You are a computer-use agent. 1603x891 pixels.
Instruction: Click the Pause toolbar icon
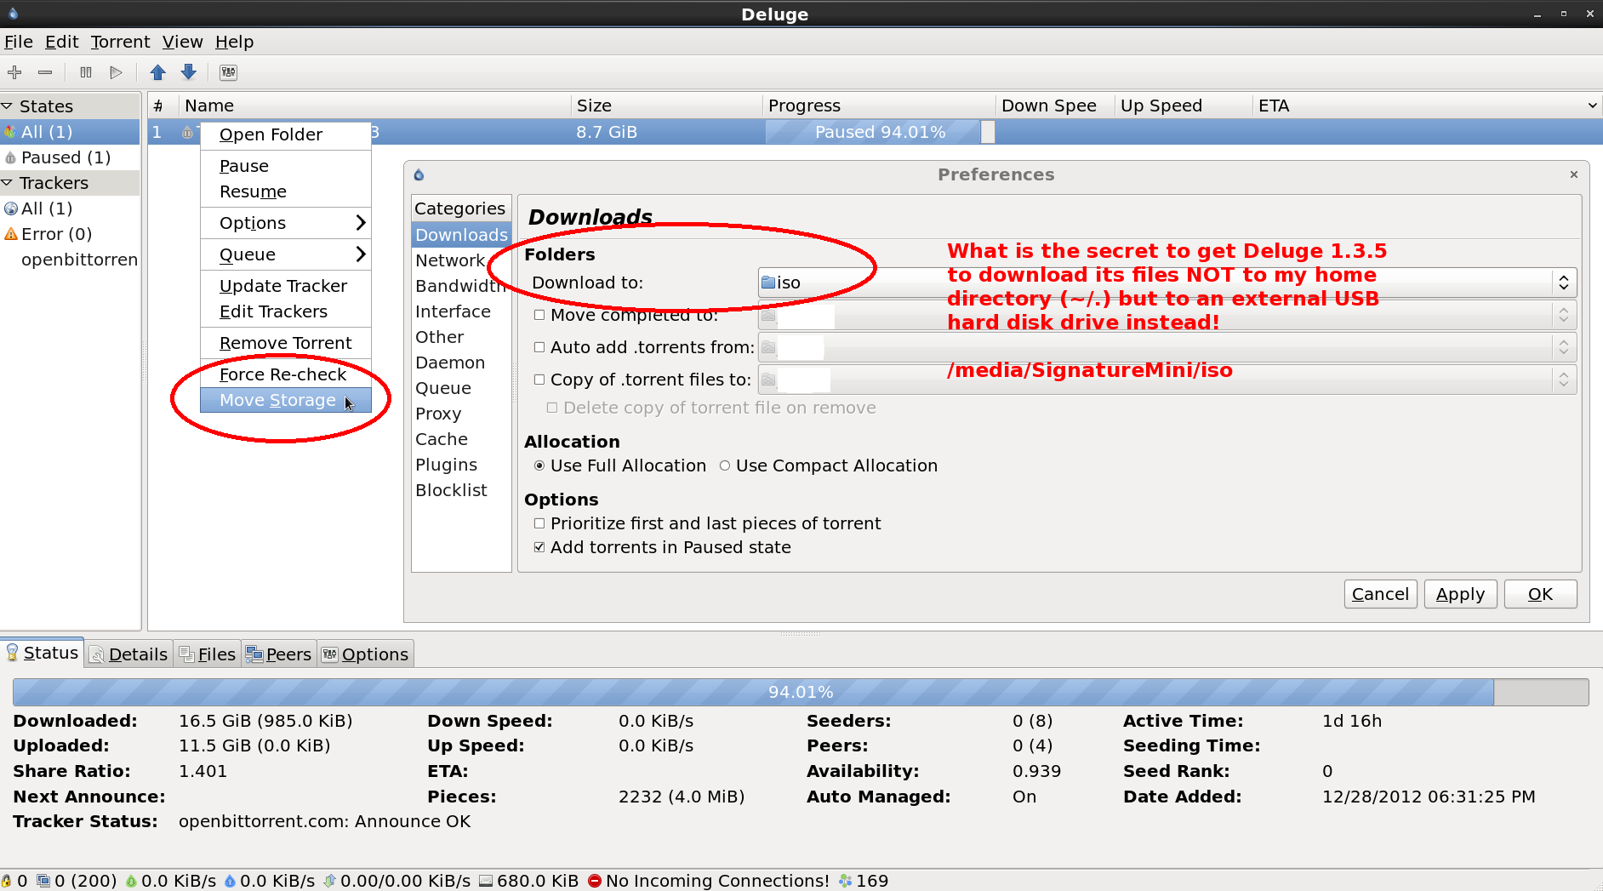pyautogui.click(x=86, y=72)
